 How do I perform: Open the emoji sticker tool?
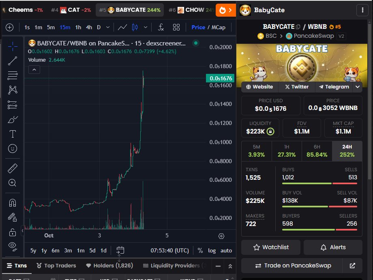point(13,149)
